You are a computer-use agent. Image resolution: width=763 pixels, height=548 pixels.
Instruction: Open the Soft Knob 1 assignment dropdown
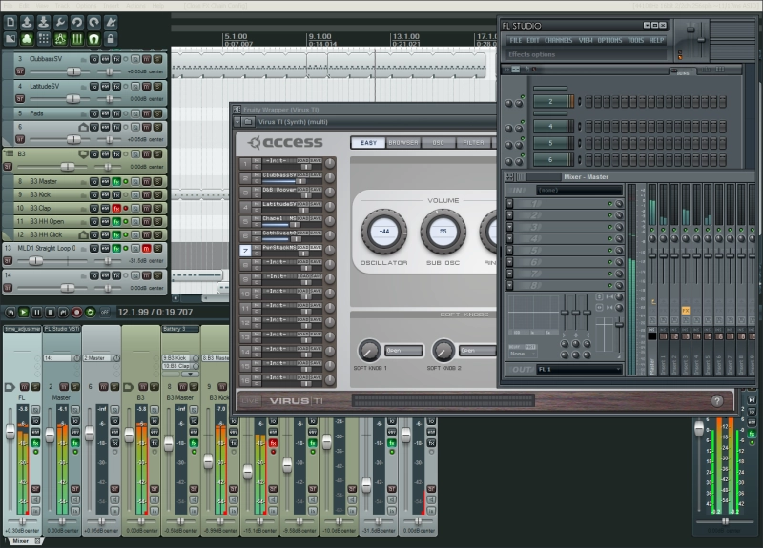(x=403, y=351)
